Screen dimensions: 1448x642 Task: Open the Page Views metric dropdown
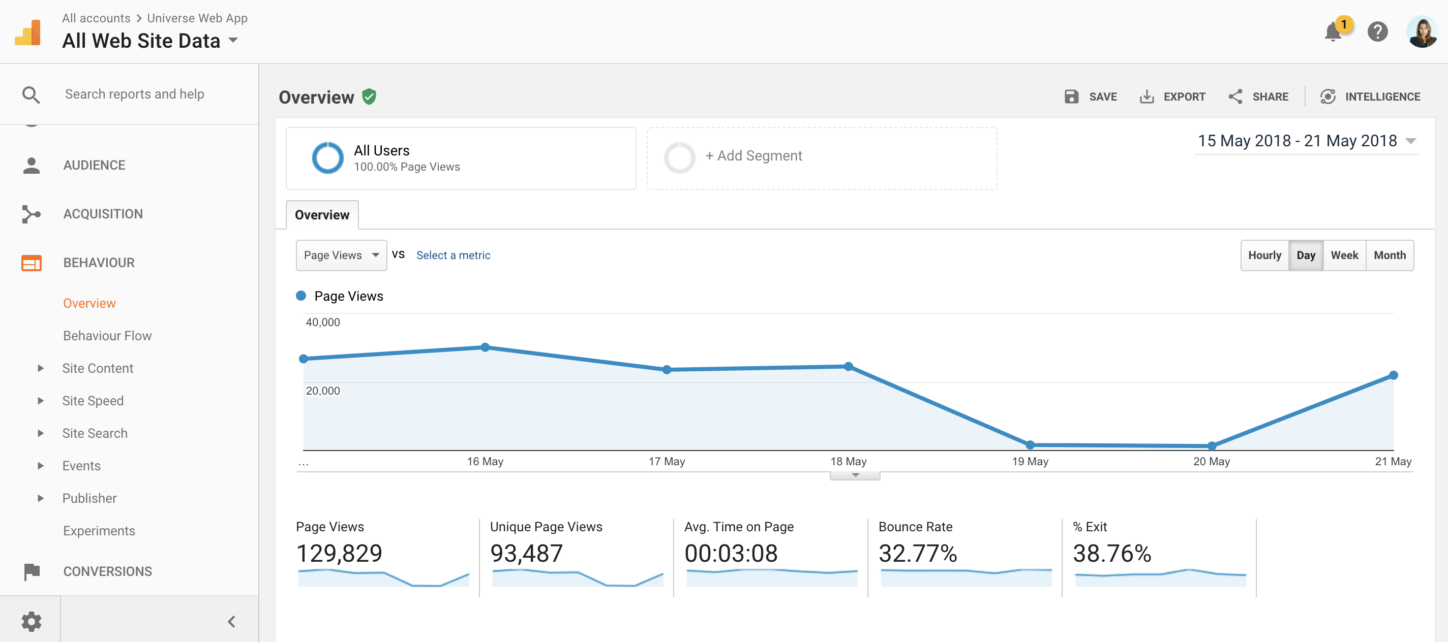click(341, 255)
